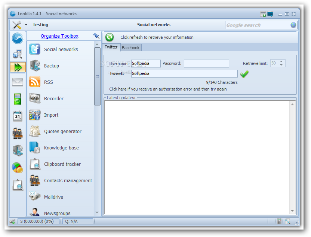
Task: Click down arrow of Latest updates scrollbar
Action: pyautogui.click(x=292, y=211)
